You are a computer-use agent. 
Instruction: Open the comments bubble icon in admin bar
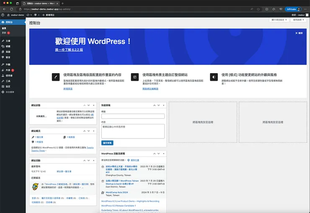tap(35, 15)
